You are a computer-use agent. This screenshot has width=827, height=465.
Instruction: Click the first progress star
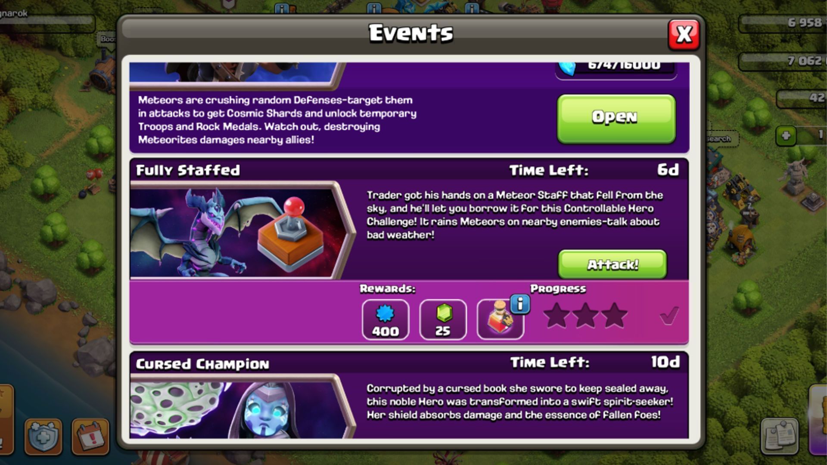coord(557,316)
